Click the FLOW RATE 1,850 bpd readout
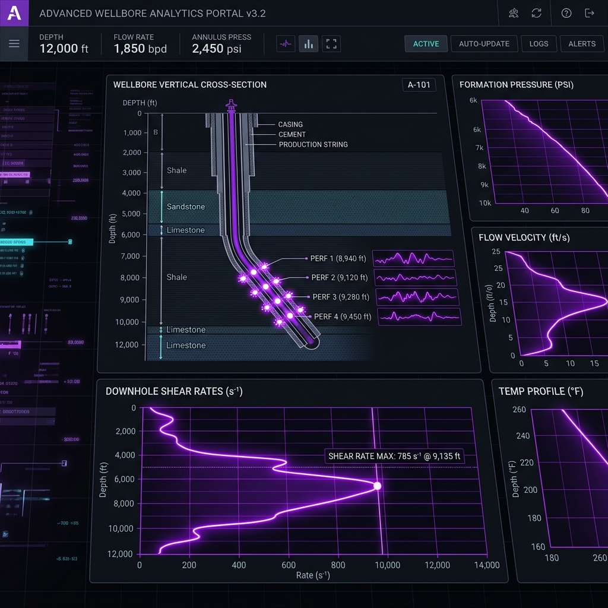 tap(140, 44)
